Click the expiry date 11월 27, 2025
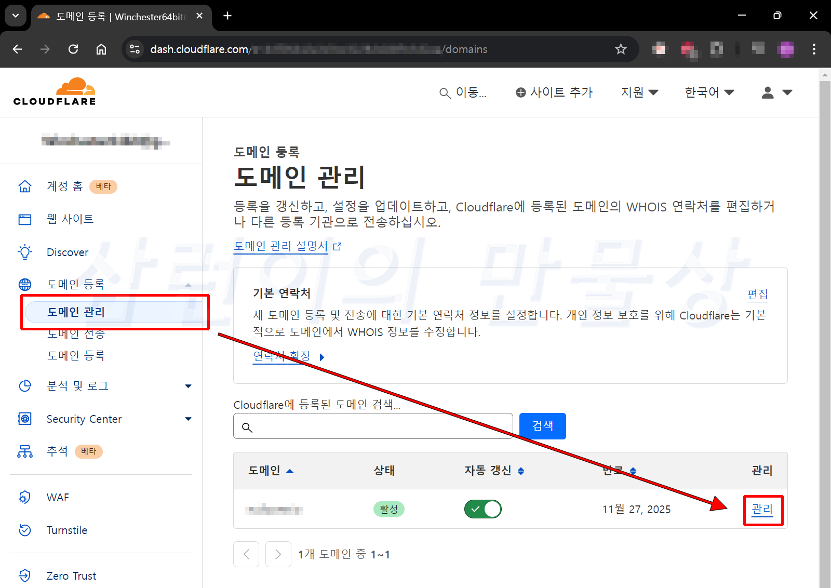The width and height of the screenshot is (831, 588). tap(637, 509)
